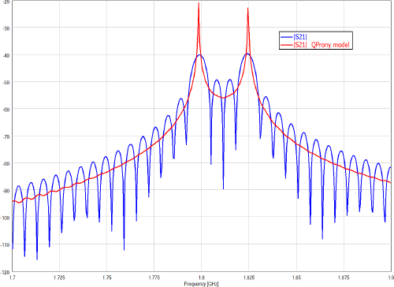The width and height of the screenshot is (394, 287).
Task: Click the 1.85 x-axis tick label
Action: coord(296,278)
